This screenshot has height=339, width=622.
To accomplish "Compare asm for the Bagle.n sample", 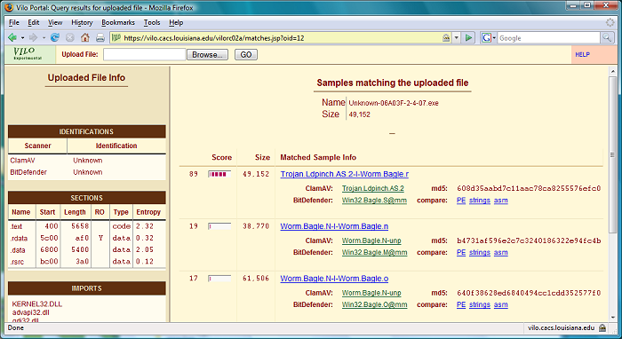I will tap(500, 252).
